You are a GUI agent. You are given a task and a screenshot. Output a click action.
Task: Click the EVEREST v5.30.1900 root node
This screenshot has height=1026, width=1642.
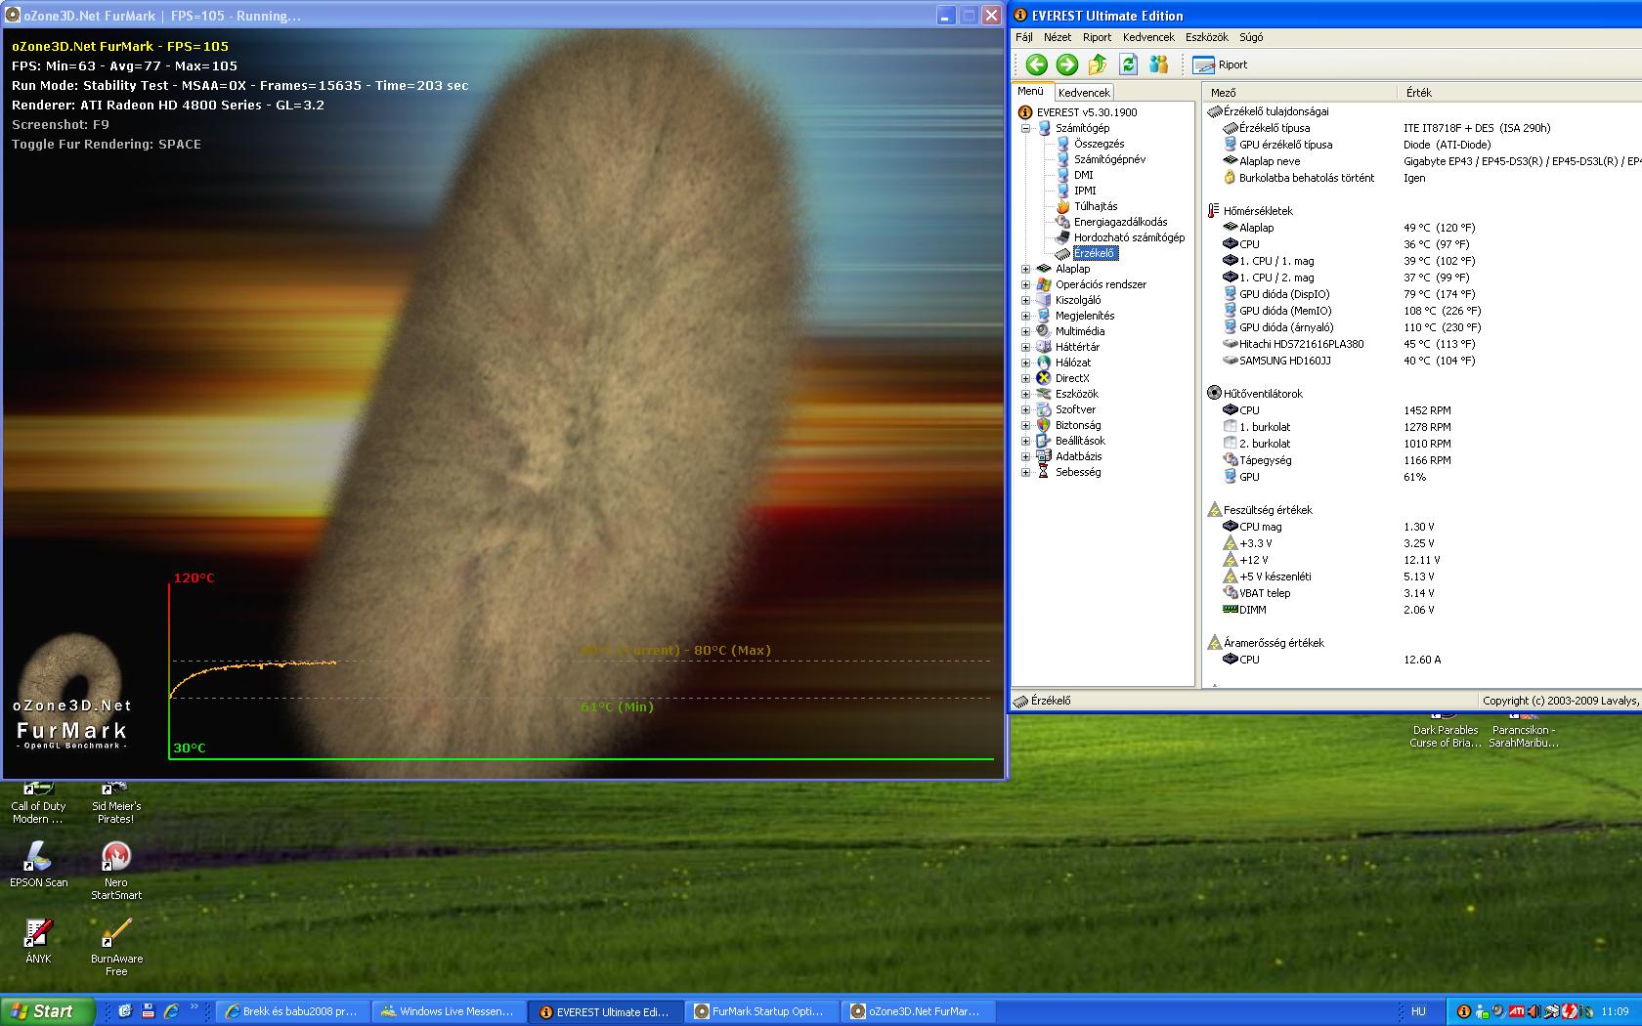point(1087,112)
